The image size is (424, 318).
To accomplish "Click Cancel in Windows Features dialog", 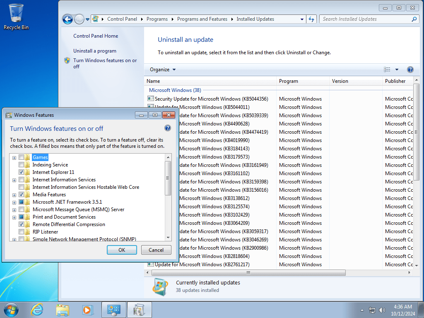I will tap(156, 250).
